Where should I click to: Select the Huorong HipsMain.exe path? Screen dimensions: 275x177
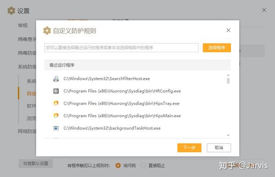click(122, 116)
